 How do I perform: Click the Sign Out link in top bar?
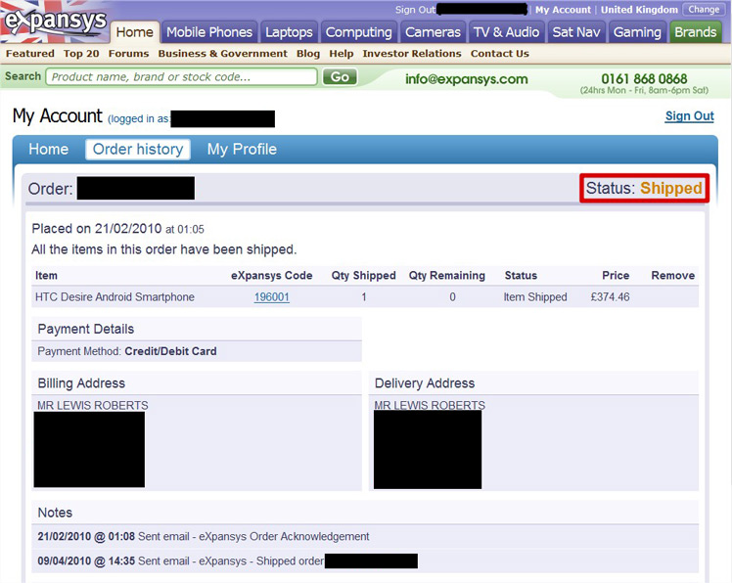point(415,10)
